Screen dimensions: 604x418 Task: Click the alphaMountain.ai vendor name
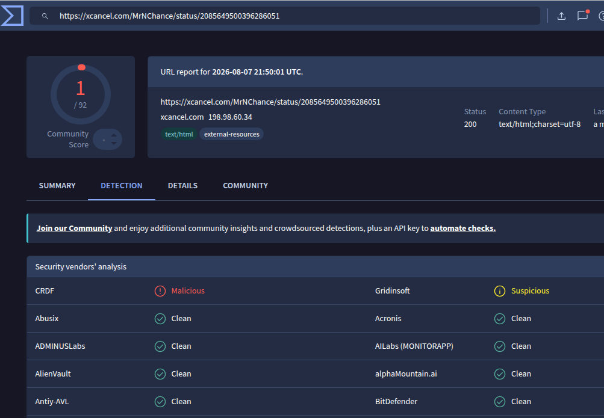coord(406,374)
